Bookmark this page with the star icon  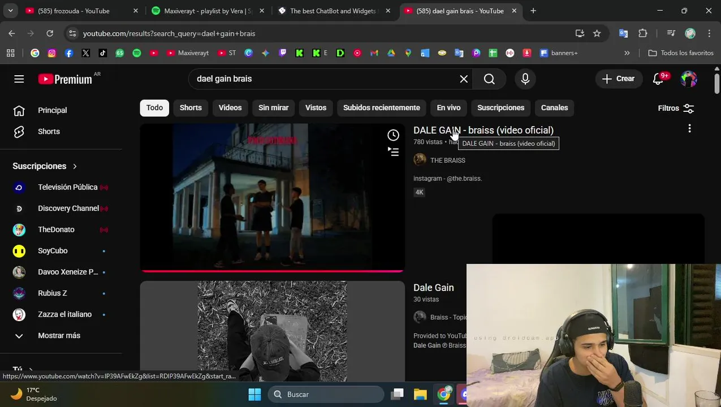tap(597, 33)
